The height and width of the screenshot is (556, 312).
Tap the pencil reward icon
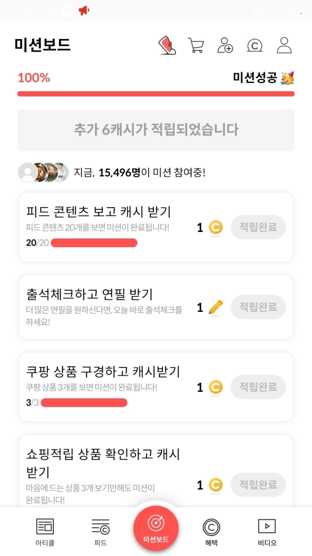tap(215, 307)
